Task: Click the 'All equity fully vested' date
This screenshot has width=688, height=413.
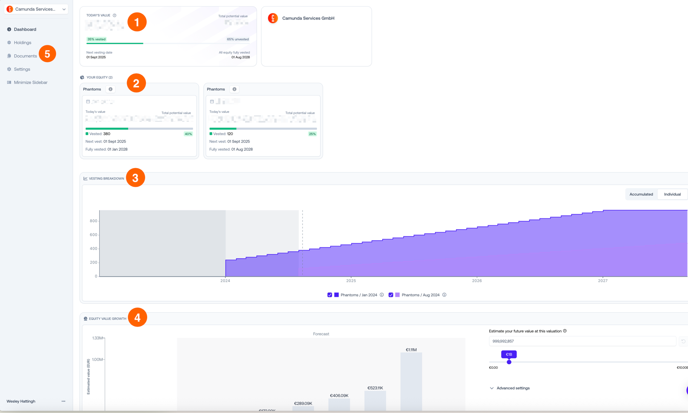Action: (x=240, y=57)
